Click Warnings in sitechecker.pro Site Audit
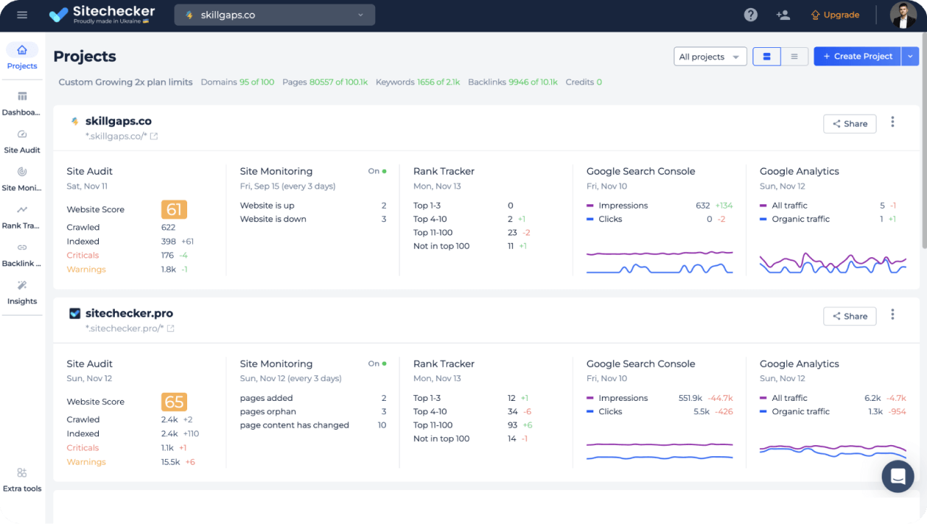Viewport: 927px width, 524px height. 86,462
